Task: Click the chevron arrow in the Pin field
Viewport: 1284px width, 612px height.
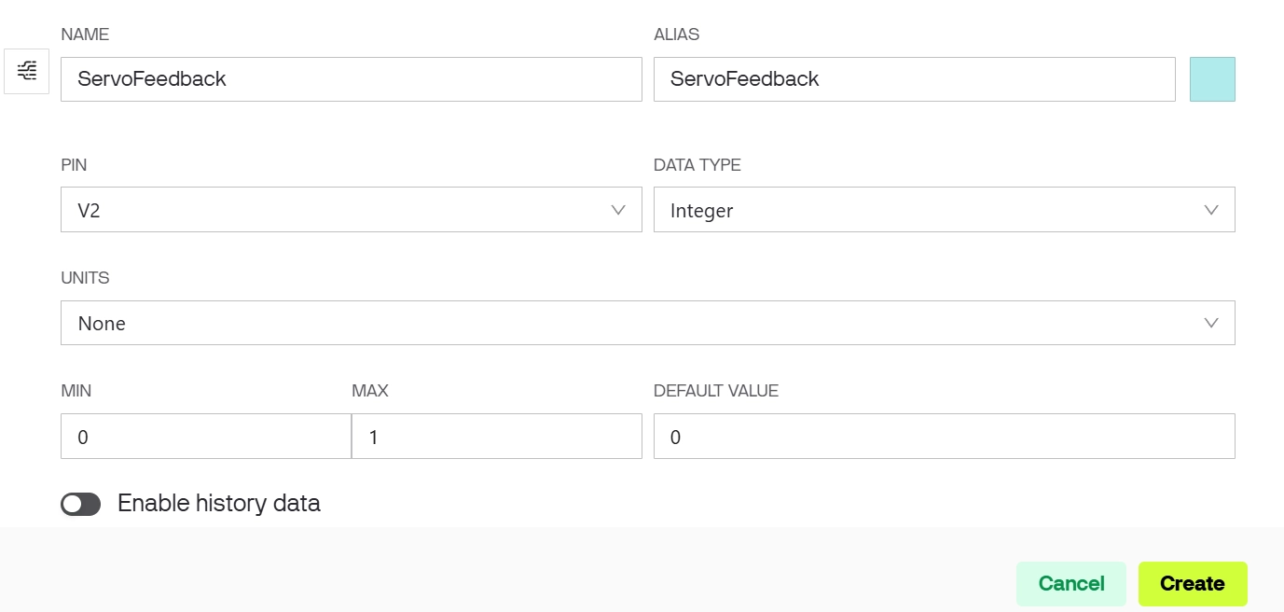Action: [617, 210]
